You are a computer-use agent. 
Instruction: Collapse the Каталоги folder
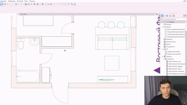tap(163, 57)
